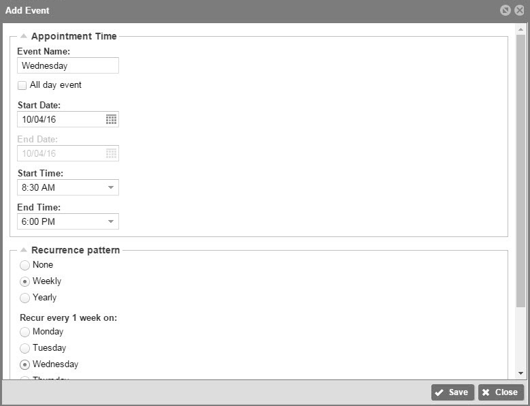Collapse the Appointment Time section triangle
The image size is (530, 406).
coord(23,36)
